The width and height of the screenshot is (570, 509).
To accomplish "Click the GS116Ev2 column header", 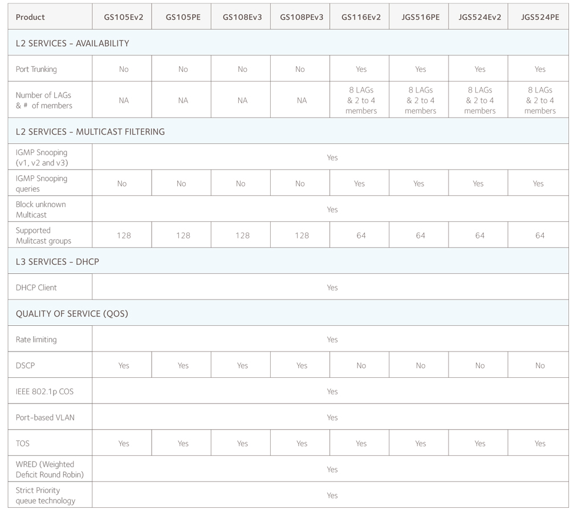I will [x=361, y=17].
